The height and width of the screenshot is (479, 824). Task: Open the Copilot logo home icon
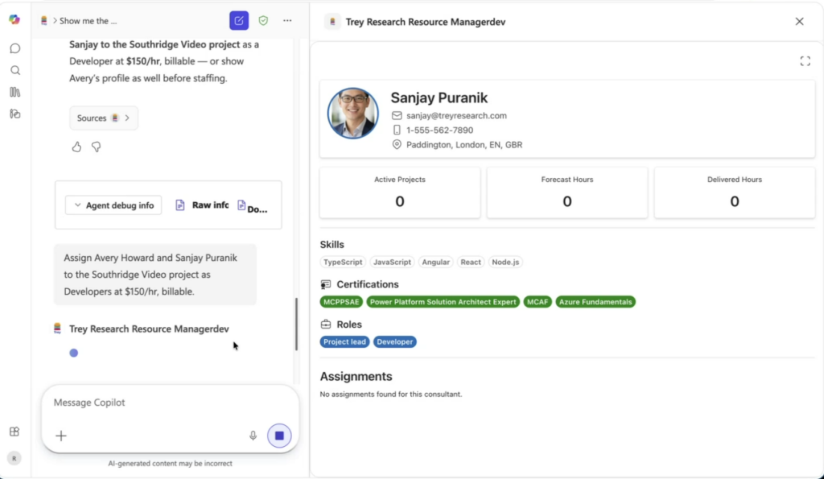14,20
